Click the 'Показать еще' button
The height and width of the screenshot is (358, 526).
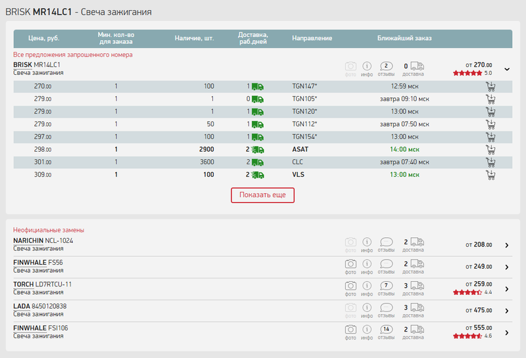point(262,195)
